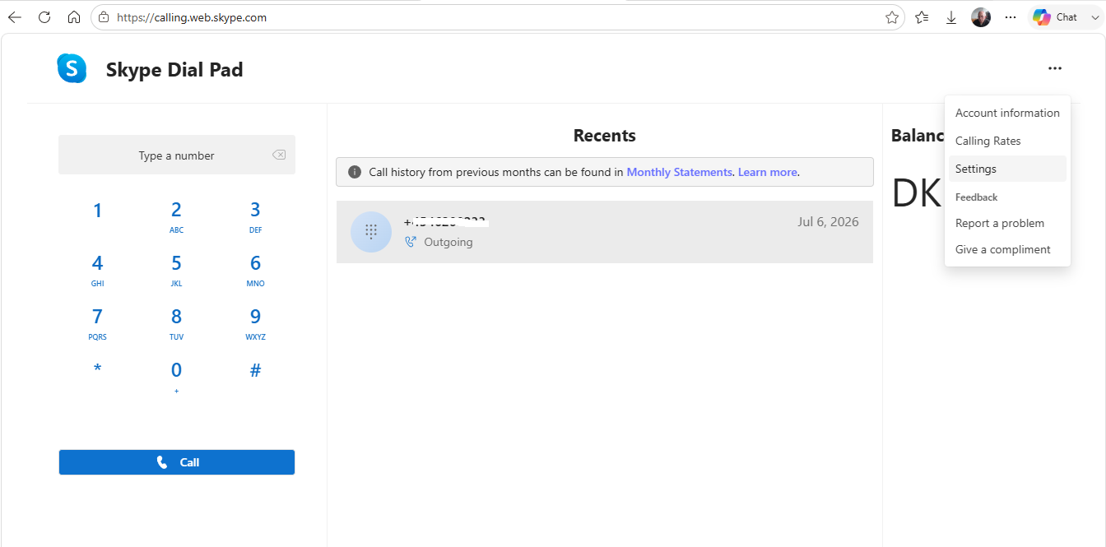
Task: Open the browser downloads icon
Action: pos(951,17)
